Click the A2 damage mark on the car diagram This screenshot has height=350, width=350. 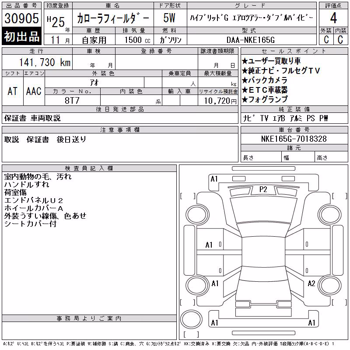tap(311, 283)
